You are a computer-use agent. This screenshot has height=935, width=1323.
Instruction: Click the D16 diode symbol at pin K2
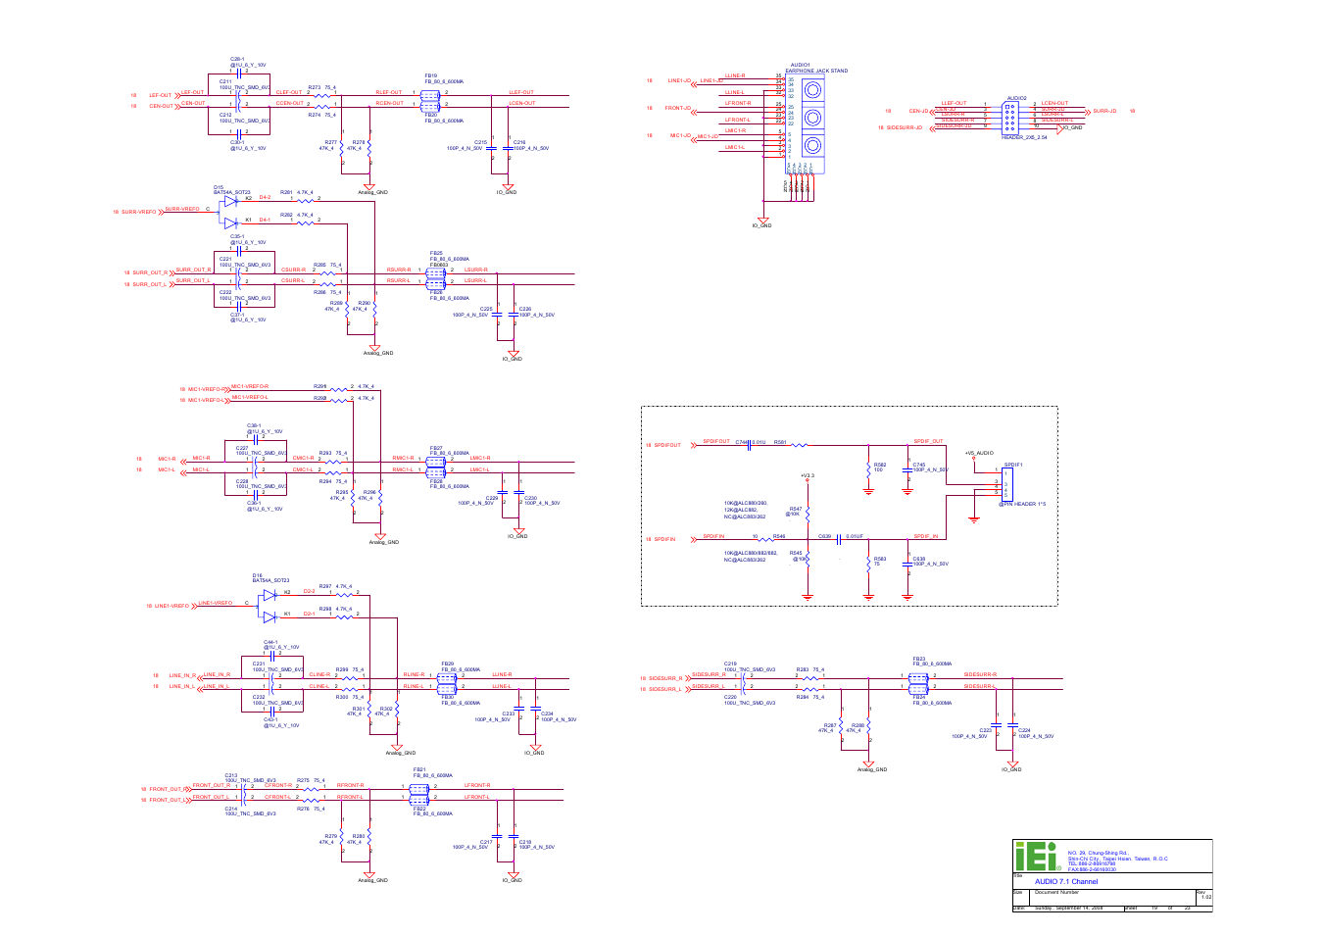click(x=269, y=595)
